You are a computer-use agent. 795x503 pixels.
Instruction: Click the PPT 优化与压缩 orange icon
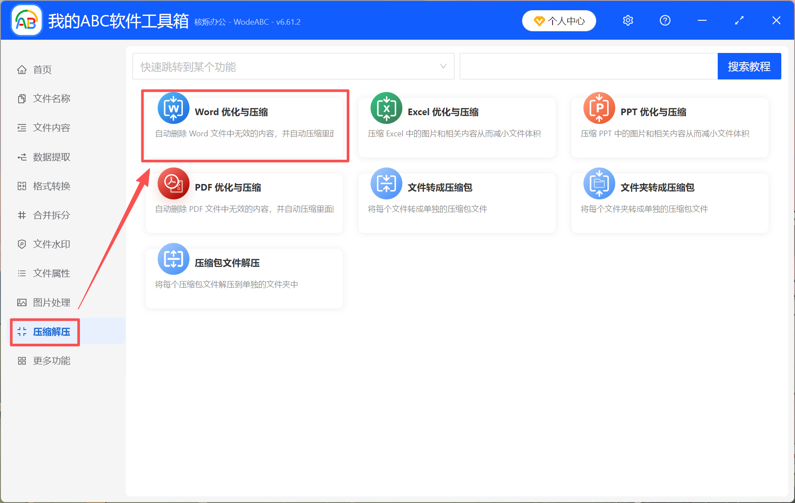[x=599, y=108]
